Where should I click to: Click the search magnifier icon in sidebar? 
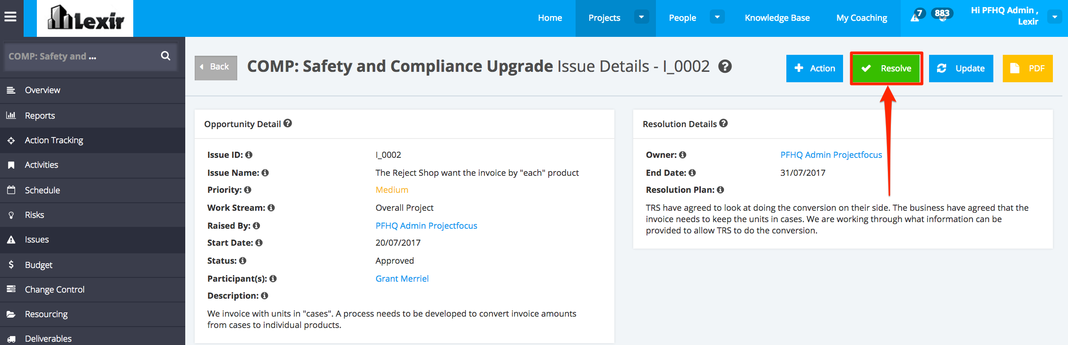tap(165, 56)
